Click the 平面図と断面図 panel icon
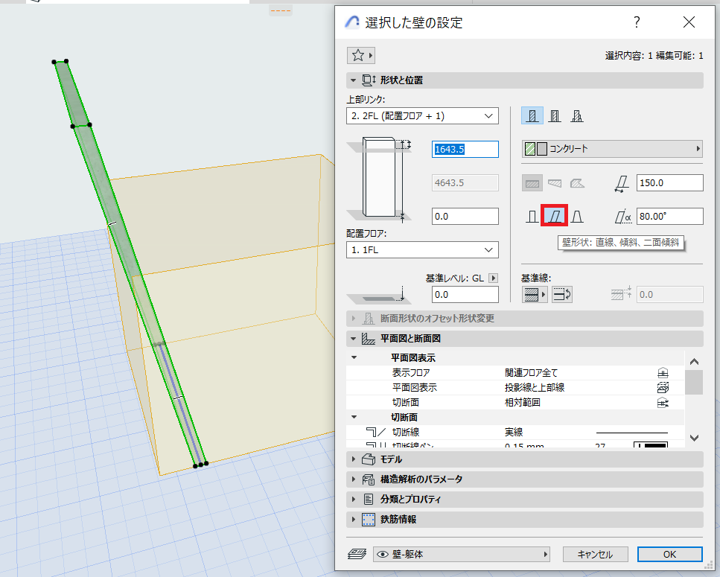This screenshot has width=720, height=577. click(x=369, y=339)
